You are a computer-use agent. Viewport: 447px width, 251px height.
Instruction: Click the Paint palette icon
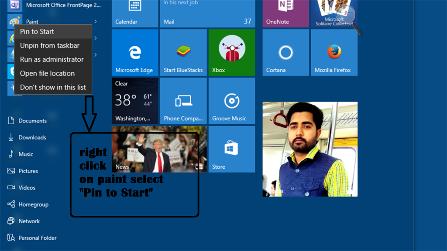pos(14,21)
